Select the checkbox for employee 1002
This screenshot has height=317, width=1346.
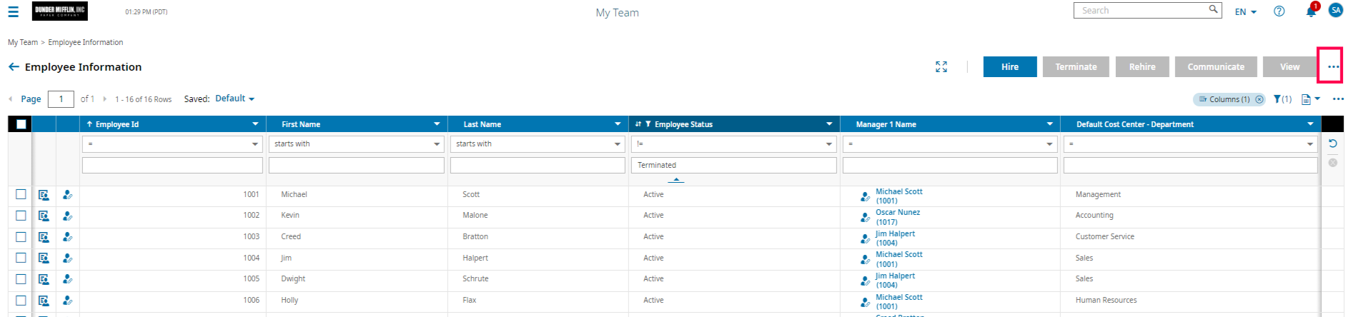pos(21,216)
